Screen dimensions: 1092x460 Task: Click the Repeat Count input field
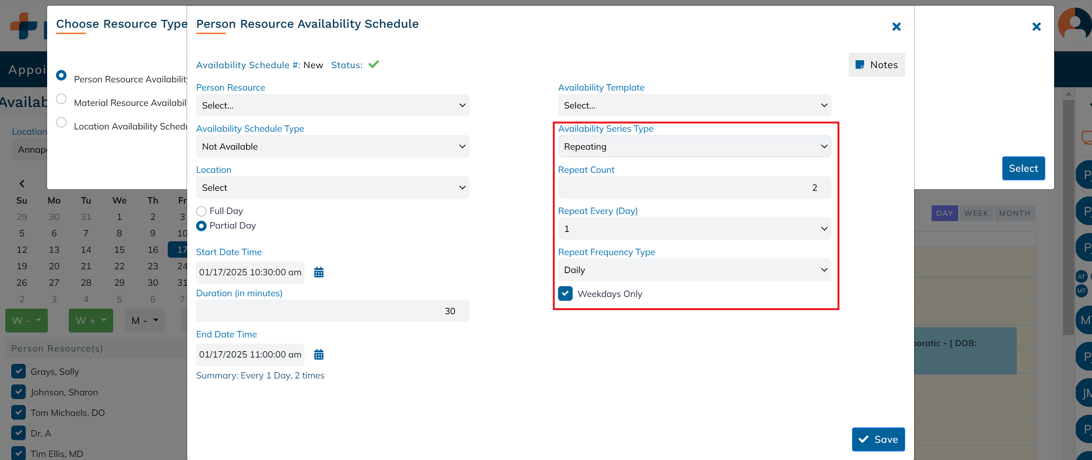coord(694,188)
